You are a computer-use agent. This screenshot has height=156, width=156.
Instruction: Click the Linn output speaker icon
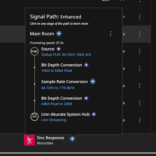(35, 117)
